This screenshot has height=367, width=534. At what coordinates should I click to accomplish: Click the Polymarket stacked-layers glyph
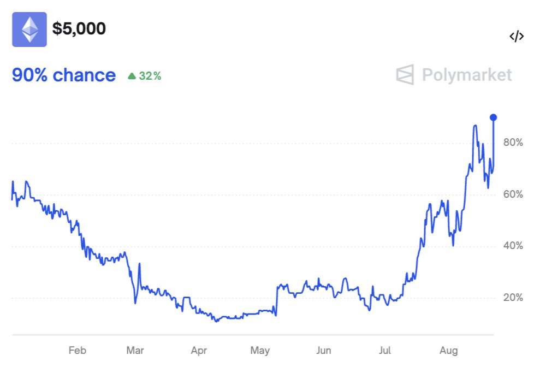405,75
